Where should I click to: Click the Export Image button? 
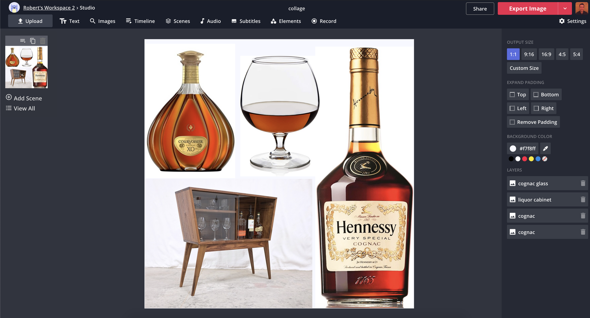[x=528, y=9]
